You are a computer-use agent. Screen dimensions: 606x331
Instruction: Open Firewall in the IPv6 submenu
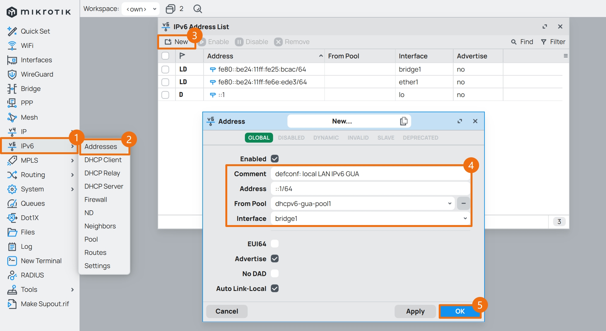click(x=96, y=200)
